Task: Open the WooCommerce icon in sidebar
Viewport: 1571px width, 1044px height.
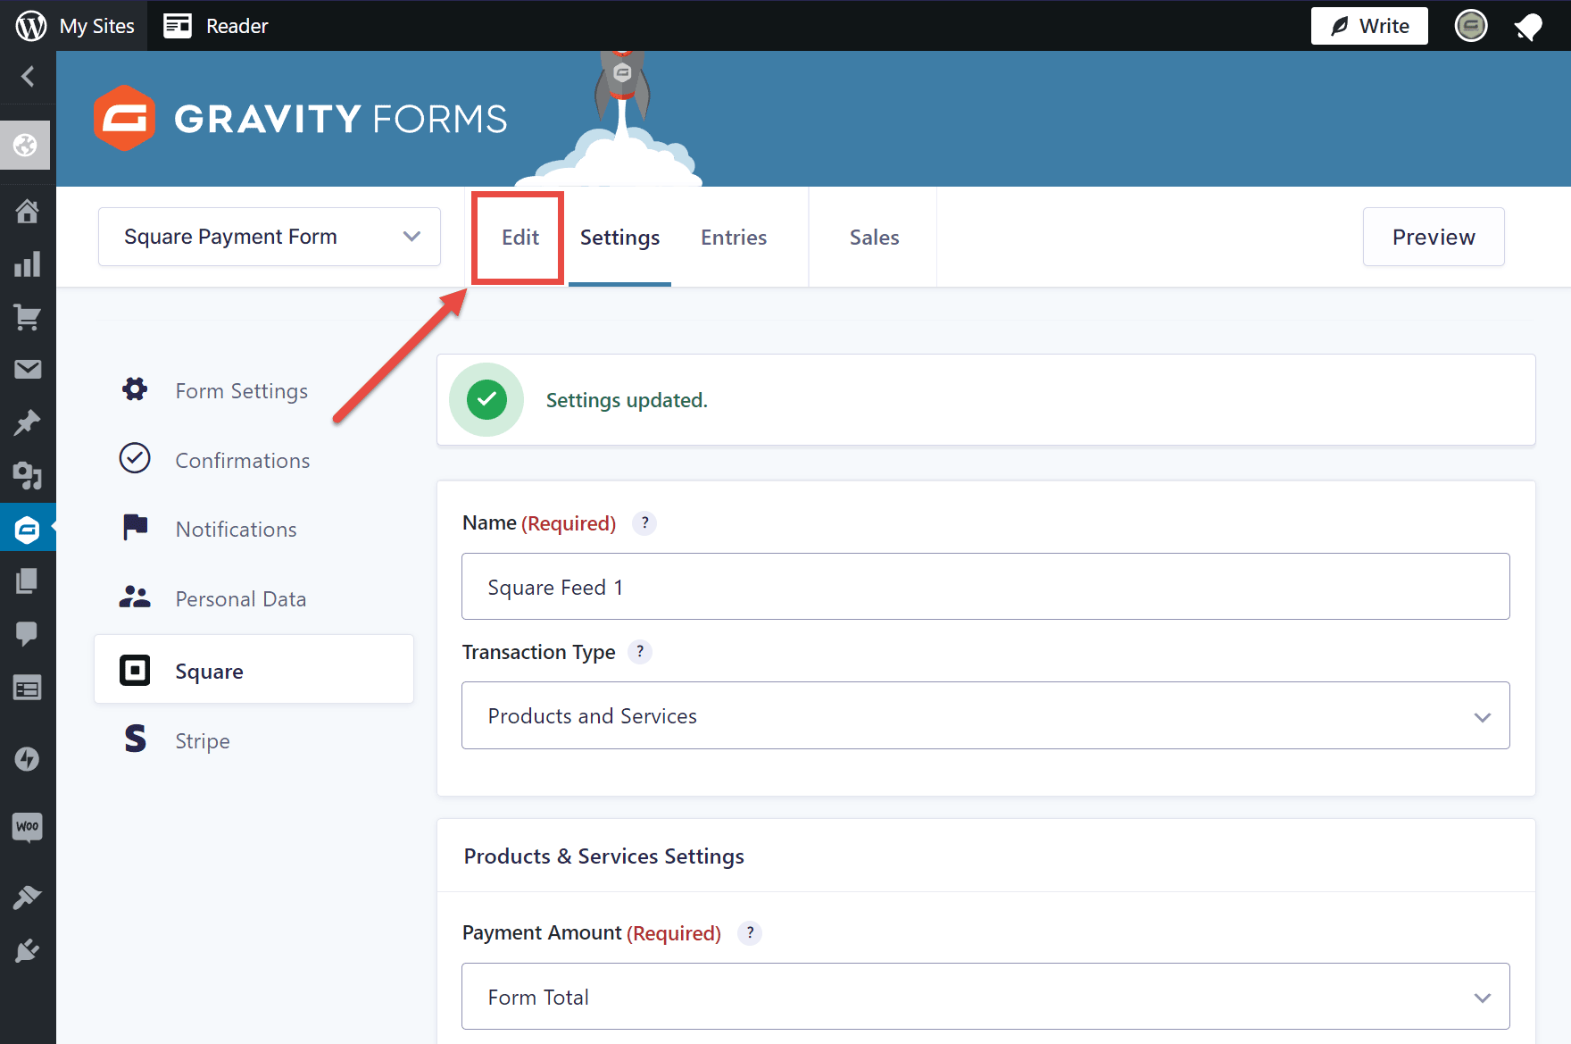Action: click(x=27, y=826)
